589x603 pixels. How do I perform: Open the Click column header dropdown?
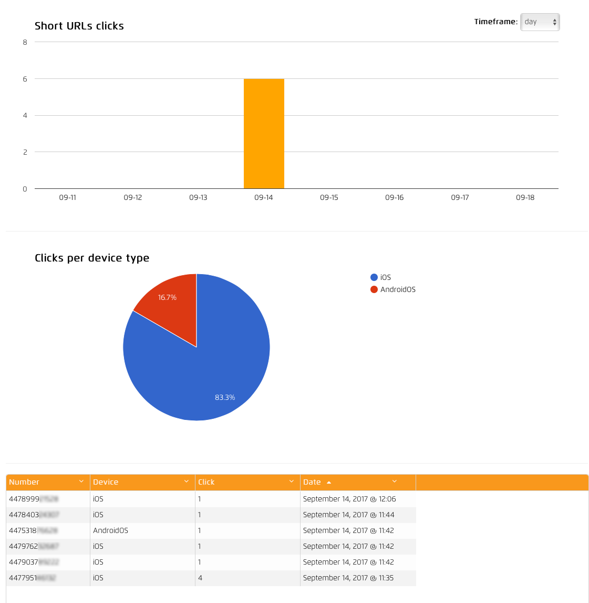(292, 481)
